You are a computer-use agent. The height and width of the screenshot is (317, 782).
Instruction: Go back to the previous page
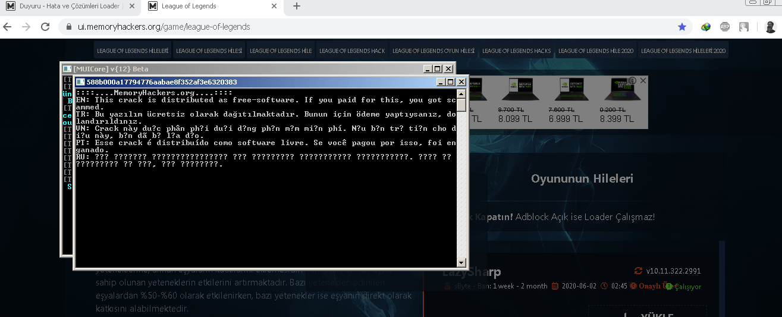pyautogui.click(x=8, y=27)
